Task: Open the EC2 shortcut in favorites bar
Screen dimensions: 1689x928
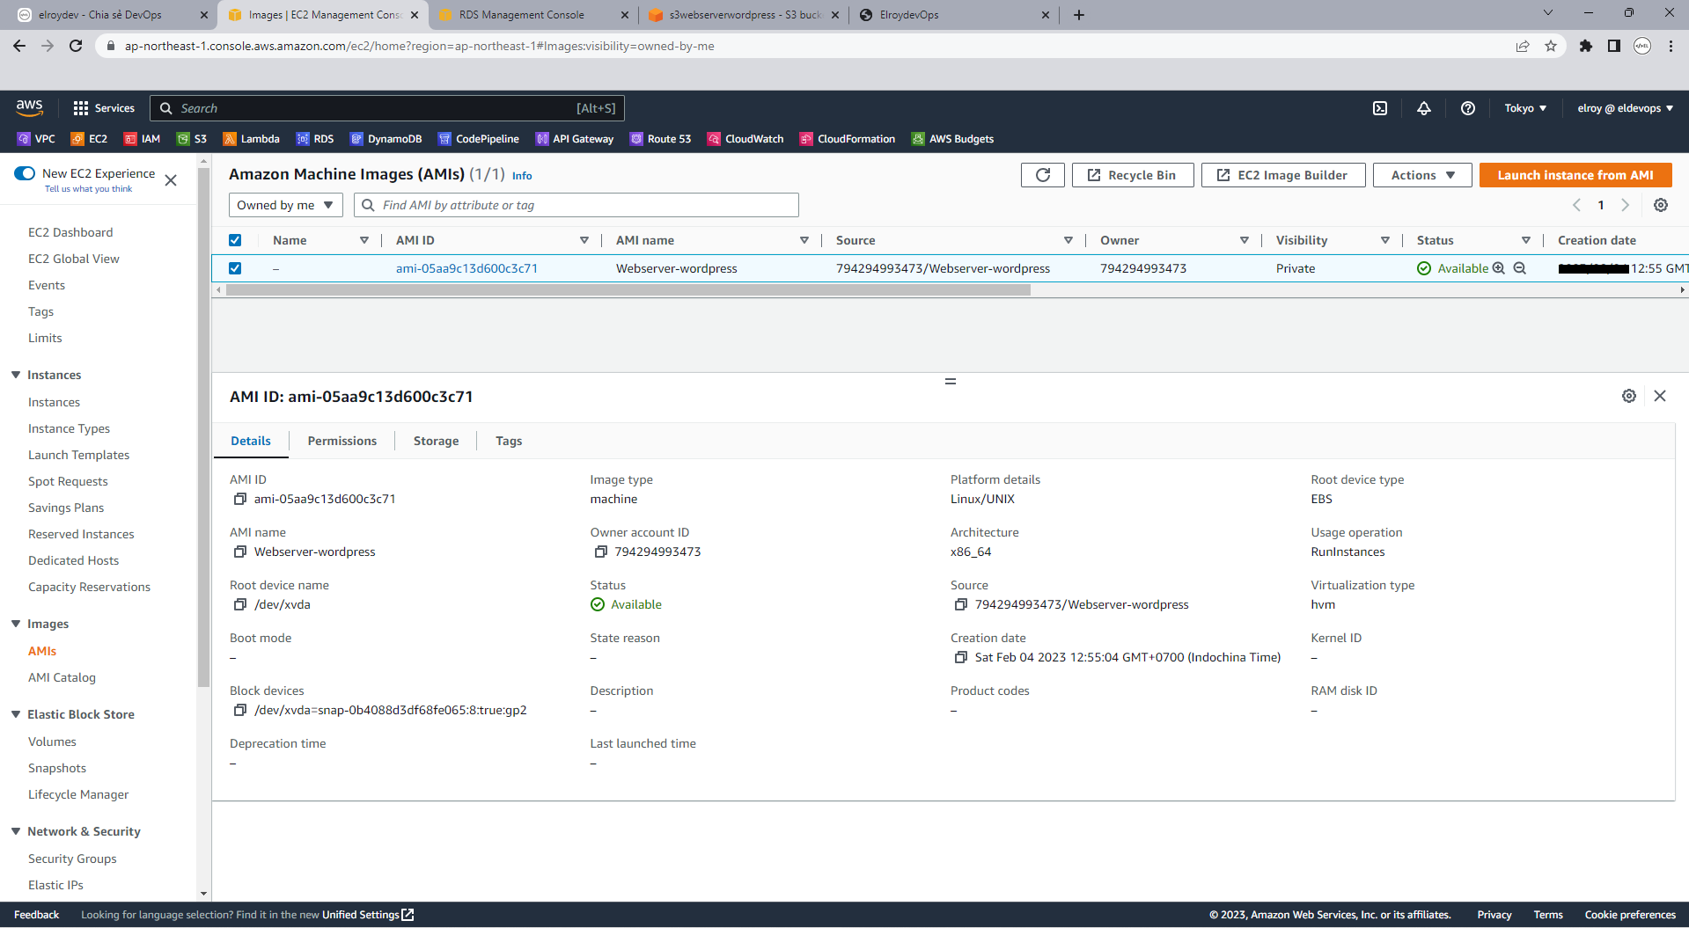Action: 89,139
